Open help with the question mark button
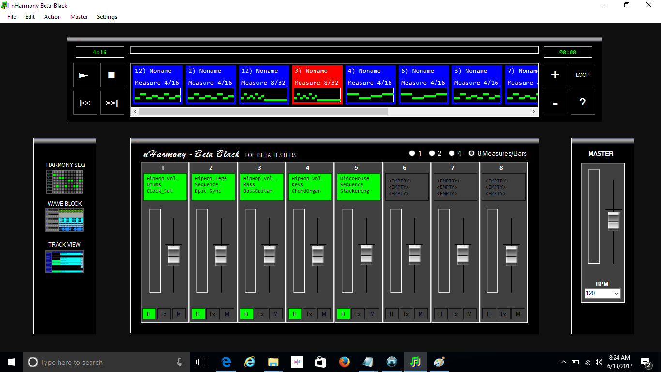This screenshot has width=661, height=378. pyautogui.click(x=583, y=103)
